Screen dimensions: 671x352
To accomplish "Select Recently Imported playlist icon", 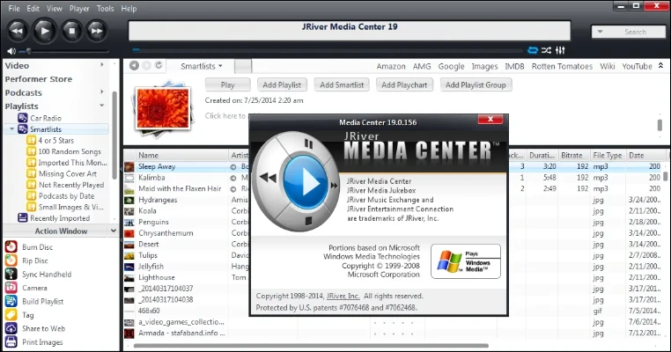I will (x=23, y=217).
